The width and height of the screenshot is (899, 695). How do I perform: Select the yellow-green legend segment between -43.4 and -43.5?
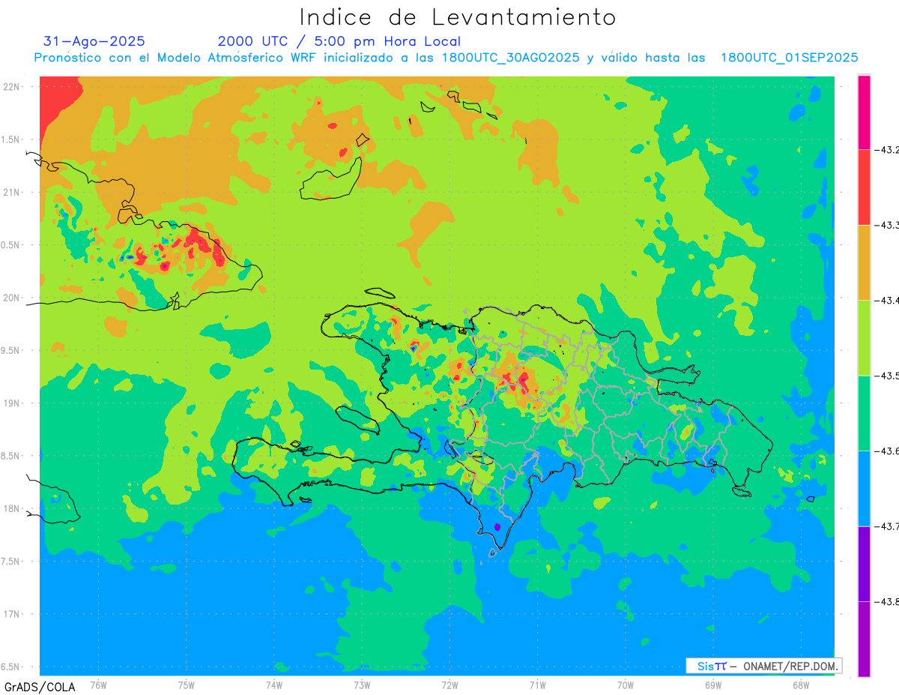[x=864, y=337]
